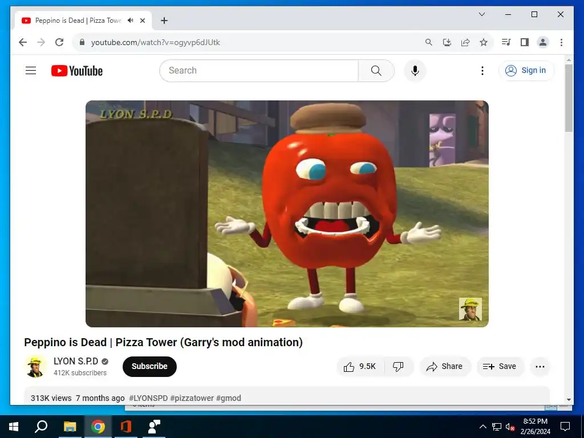This screenshot has width=584, height=438.
Task: Open the YouTube settings three-dot menu
Action: 482,70
